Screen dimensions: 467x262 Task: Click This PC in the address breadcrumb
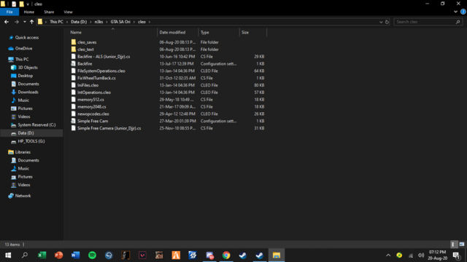coord(56,22)
